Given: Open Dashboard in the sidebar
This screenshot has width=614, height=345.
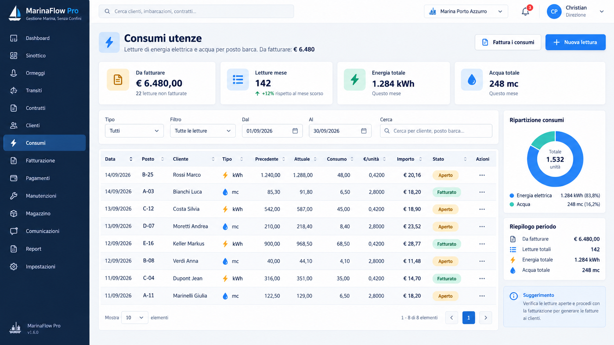Looking at the screenshot, I should click(x=44, y=38).
